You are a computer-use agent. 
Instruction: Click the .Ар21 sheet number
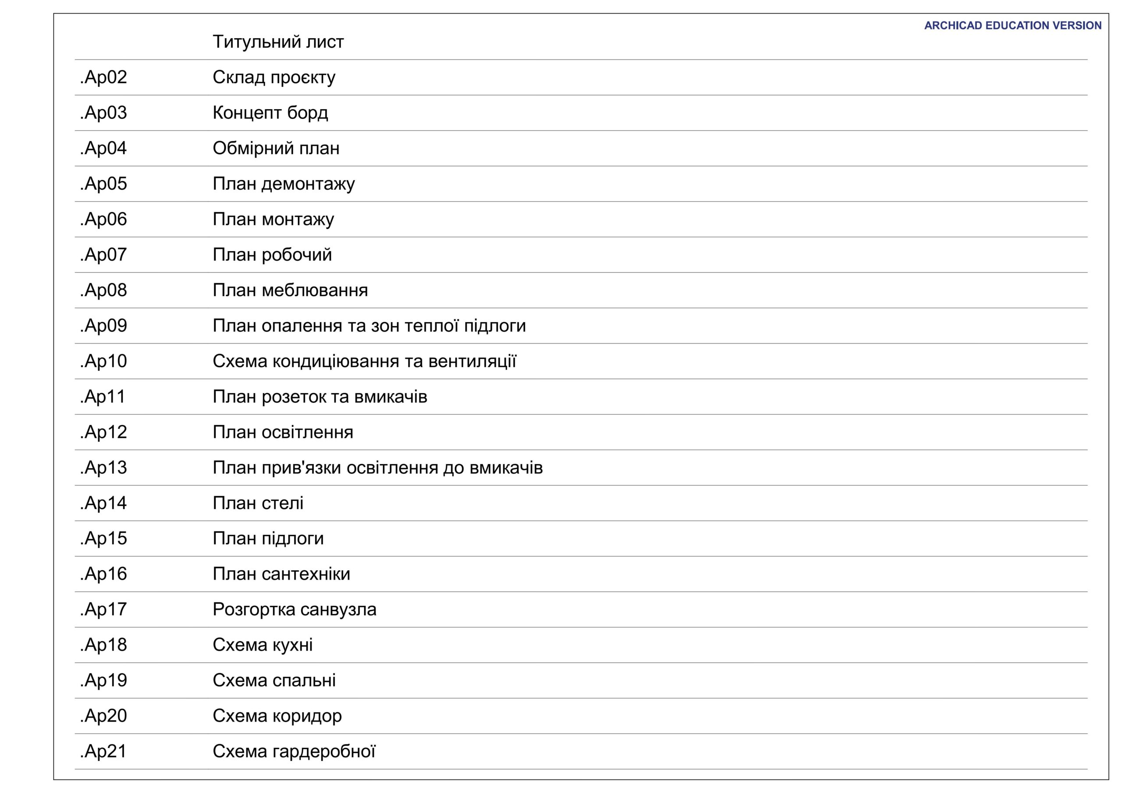point(103,751)
